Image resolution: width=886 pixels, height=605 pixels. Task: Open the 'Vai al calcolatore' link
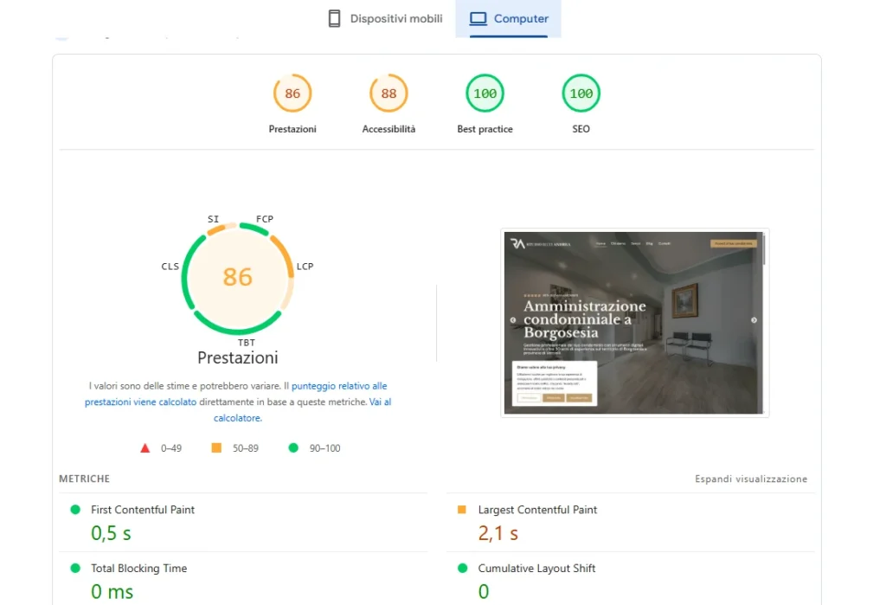380,402
